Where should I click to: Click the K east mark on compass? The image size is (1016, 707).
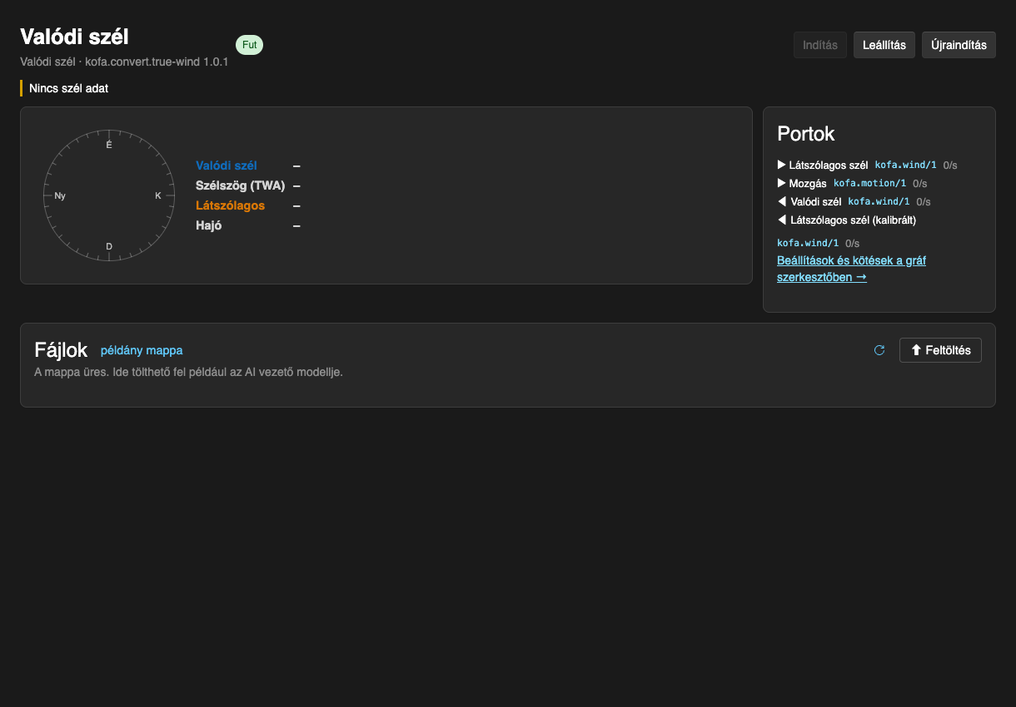pos(158,195)
